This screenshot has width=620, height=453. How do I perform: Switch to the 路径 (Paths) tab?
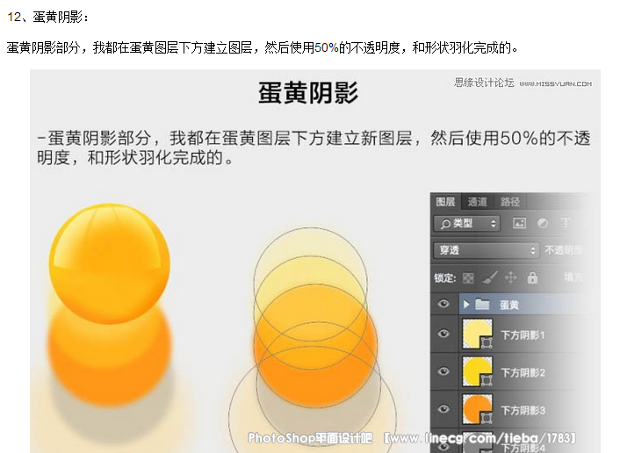coord(510,202)
